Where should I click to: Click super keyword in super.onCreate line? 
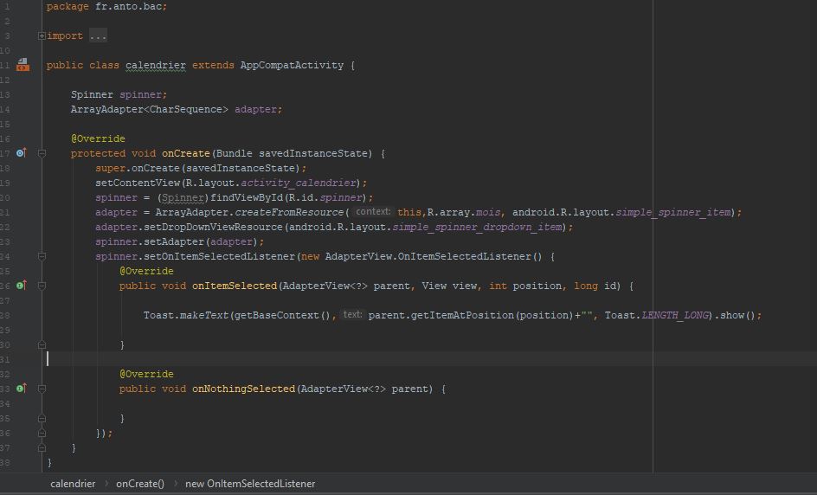(111, 168)
